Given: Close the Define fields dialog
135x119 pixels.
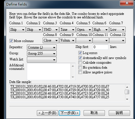Looking at the screenshot, I should pos(127,3).
